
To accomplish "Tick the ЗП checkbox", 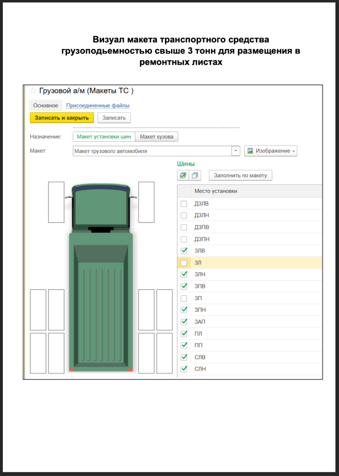I will click(184, 298).
